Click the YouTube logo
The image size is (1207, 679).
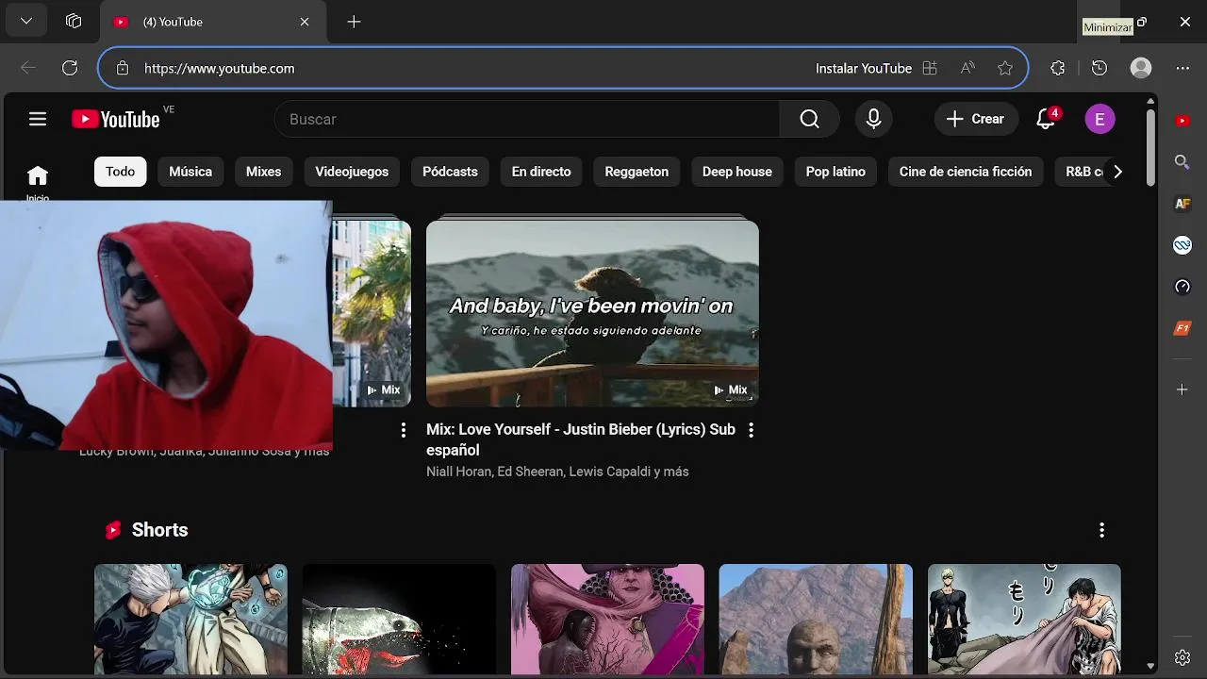116,119
